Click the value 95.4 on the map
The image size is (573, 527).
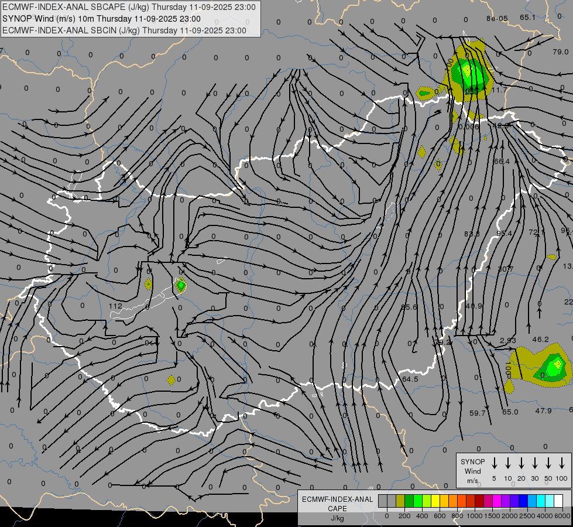click(x=505, y=233)
